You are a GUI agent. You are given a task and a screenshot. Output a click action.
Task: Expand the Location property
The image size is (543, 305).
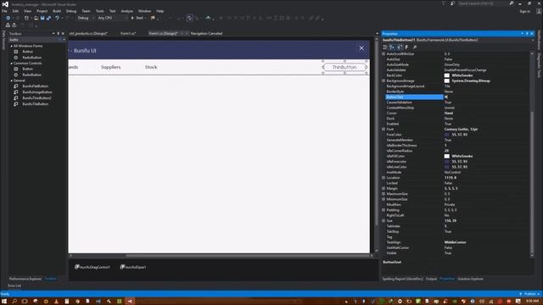pyautogui.click(x=383, y=178)
